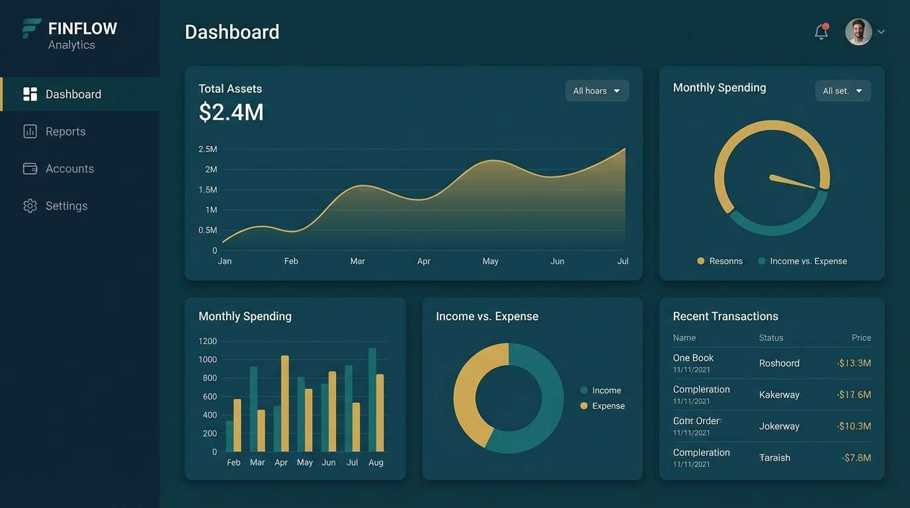910x508 pixels.
Task: Check notifications via the bell icon
Action: [x=821, y=31]
